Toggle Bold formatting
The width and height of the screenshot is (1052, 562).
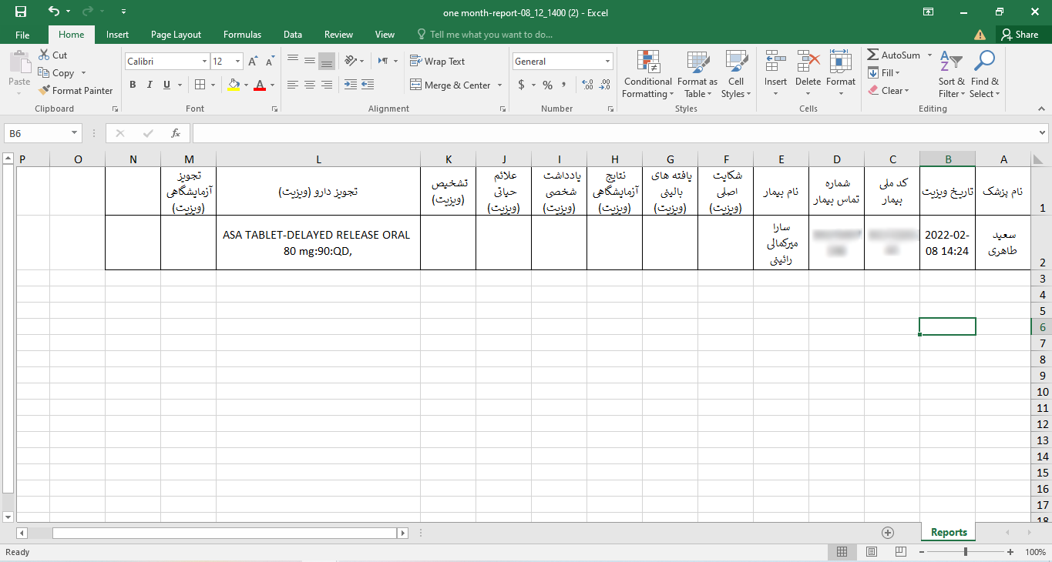pos(133,85)
